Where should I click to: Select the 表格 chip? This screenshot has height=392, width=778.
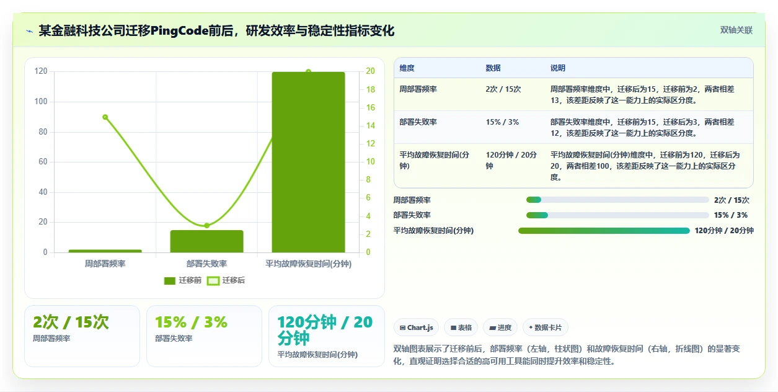pyautogui.click(x=461, y=327)
